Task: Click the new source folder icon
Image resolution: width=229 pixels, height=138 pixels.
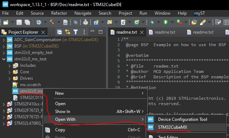Action: (110, 22)
